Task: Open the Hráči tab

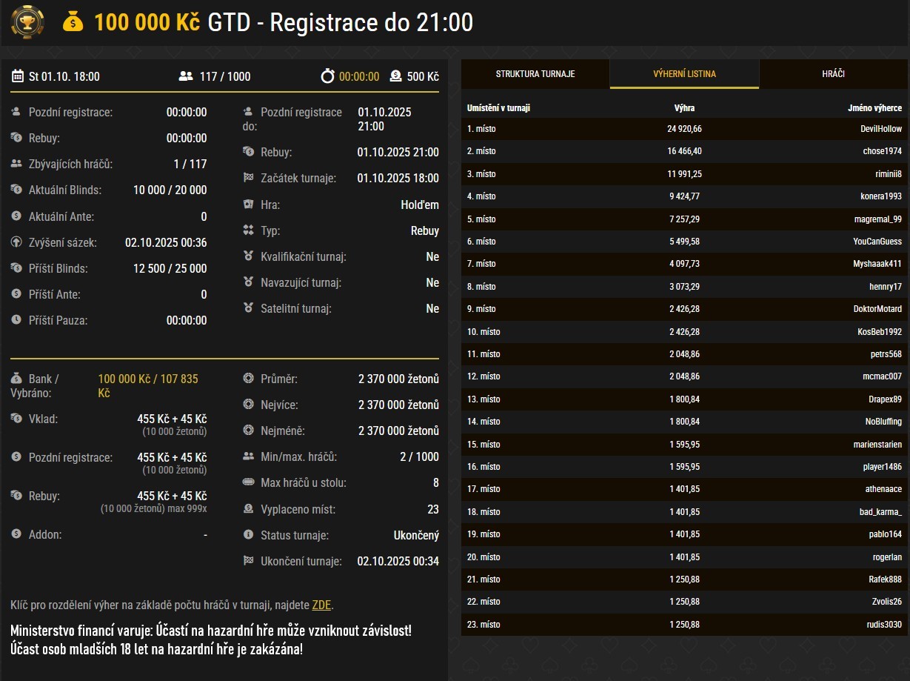Action: pyautogui.click(x=833, y=74)
